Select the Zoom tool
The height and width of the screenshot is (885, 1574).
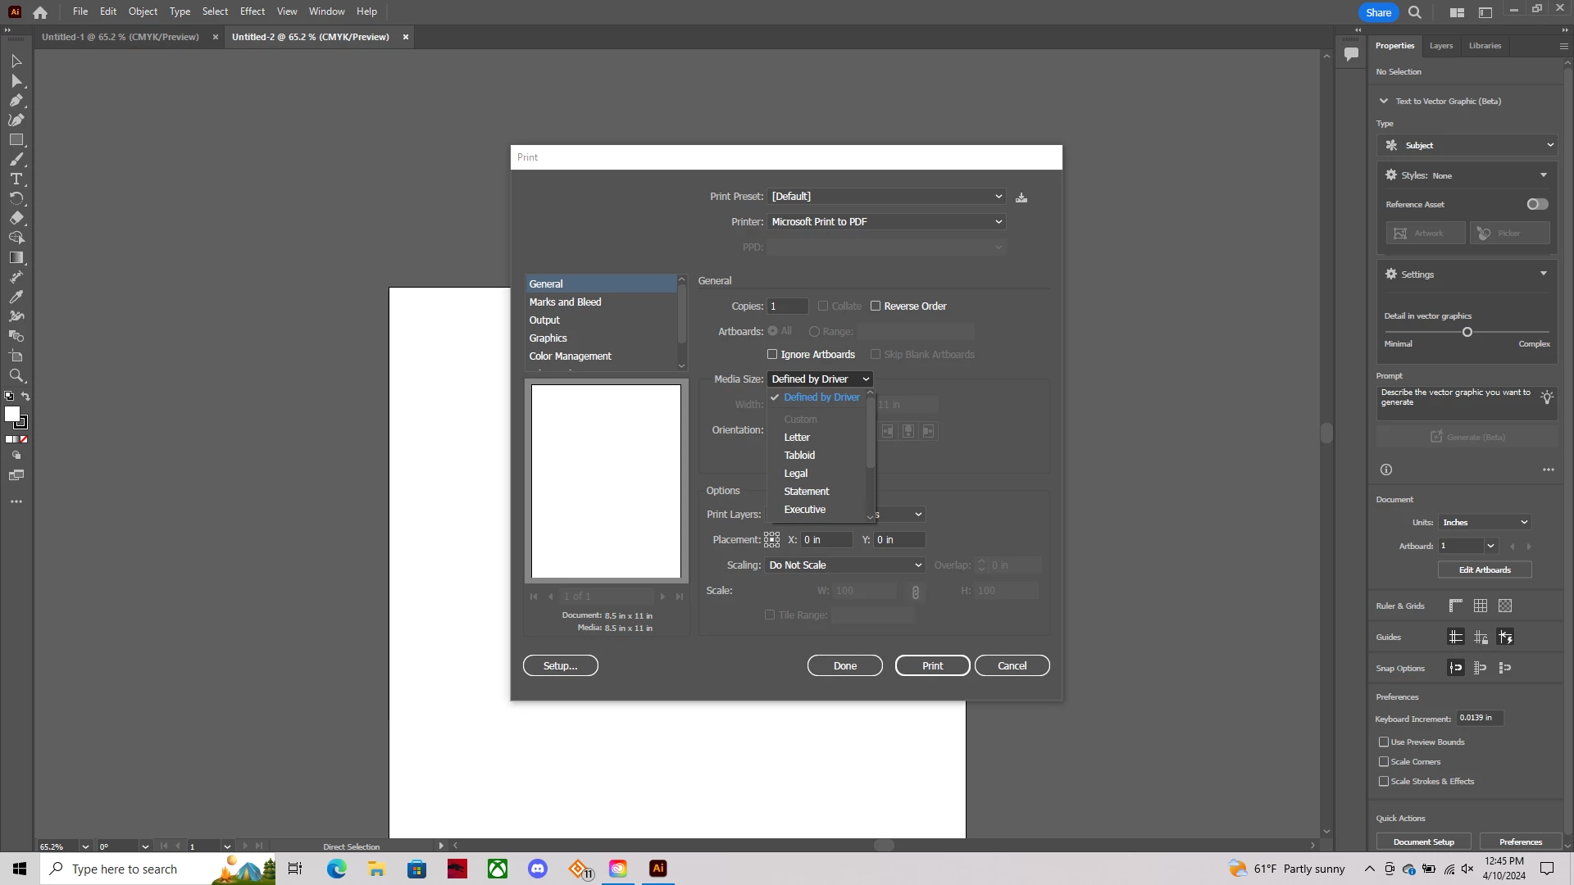16,376
